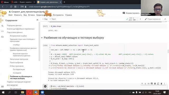Open the Инструменты menu
Screen dimensions: 169x95
(x=58, y=15)
